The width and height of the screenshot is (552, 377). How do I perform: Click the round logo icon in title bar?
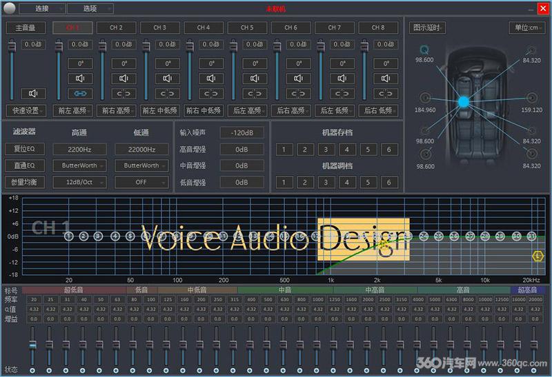tap(9, 8)
